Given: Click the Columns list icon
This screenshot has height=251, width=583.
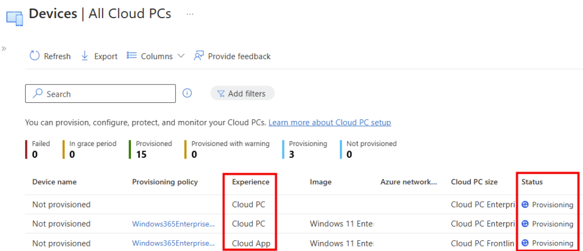Looking at the screenshot, I should (132, 56).
